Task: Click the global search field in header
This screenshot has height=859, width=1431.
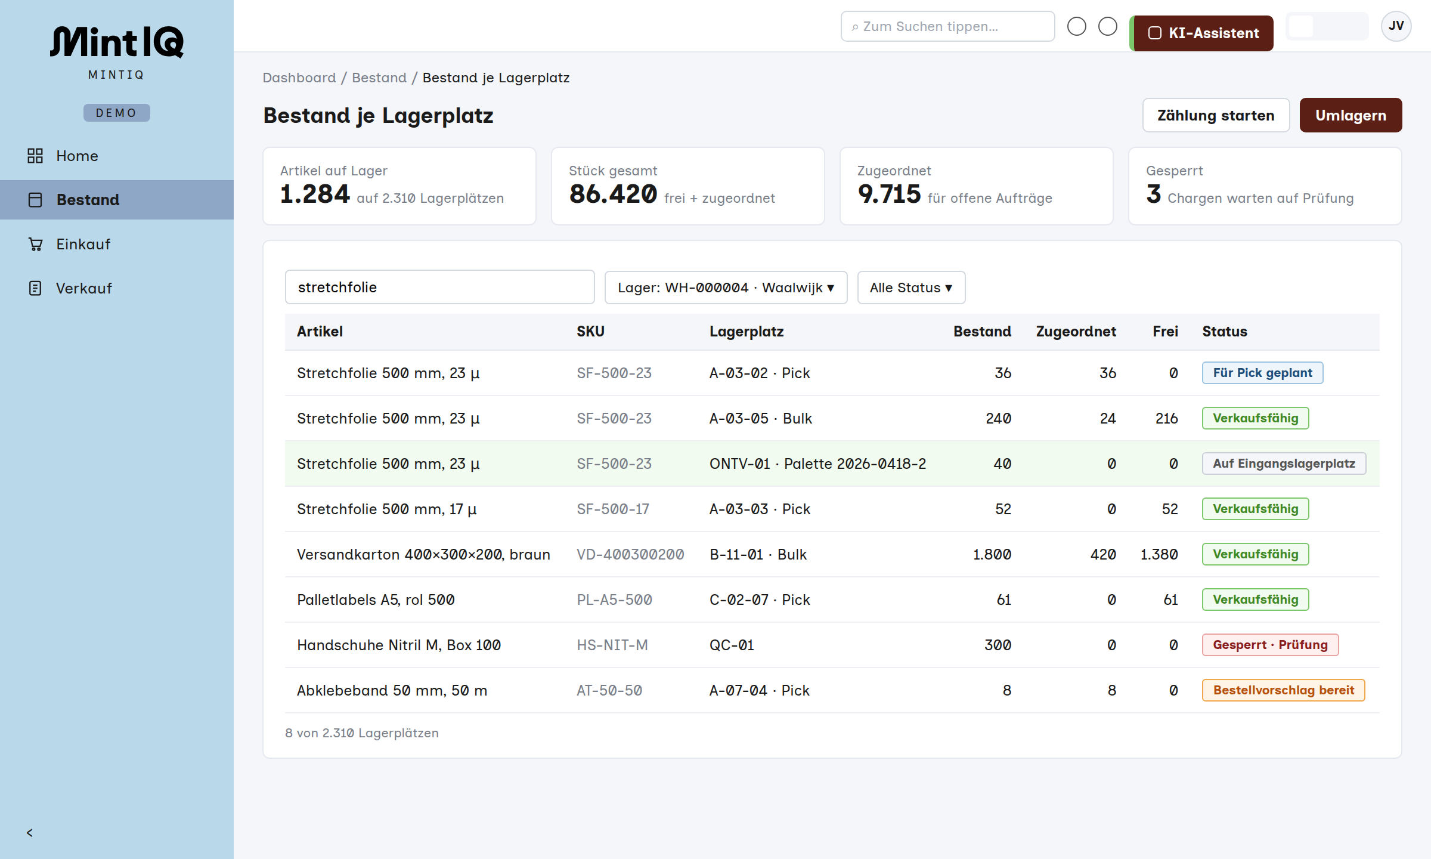Action: click(x=948, y=26)
